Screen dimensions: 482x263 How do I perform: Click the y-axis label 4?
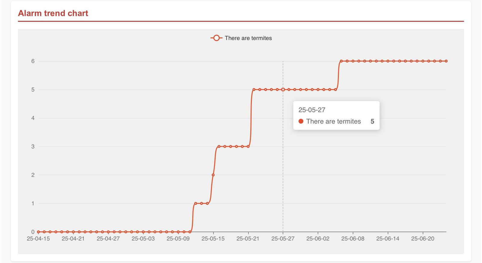(33, 118)
